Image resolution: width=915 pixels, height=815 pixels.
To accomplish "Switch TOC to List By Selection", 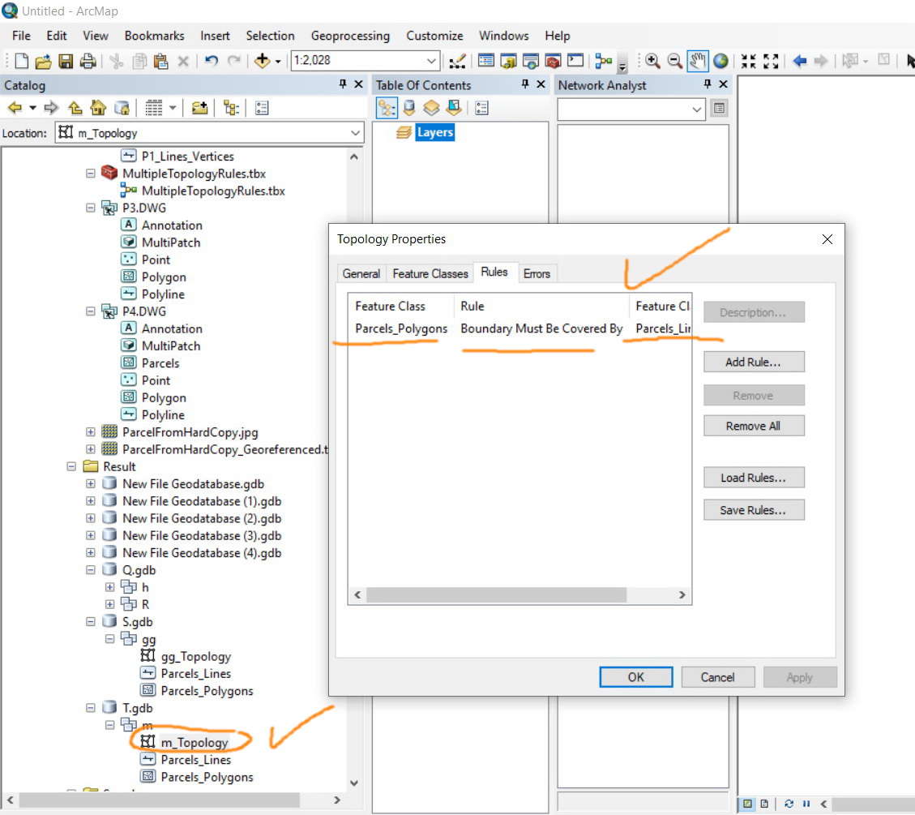I will pyautogui.click(x=453, y=108).
